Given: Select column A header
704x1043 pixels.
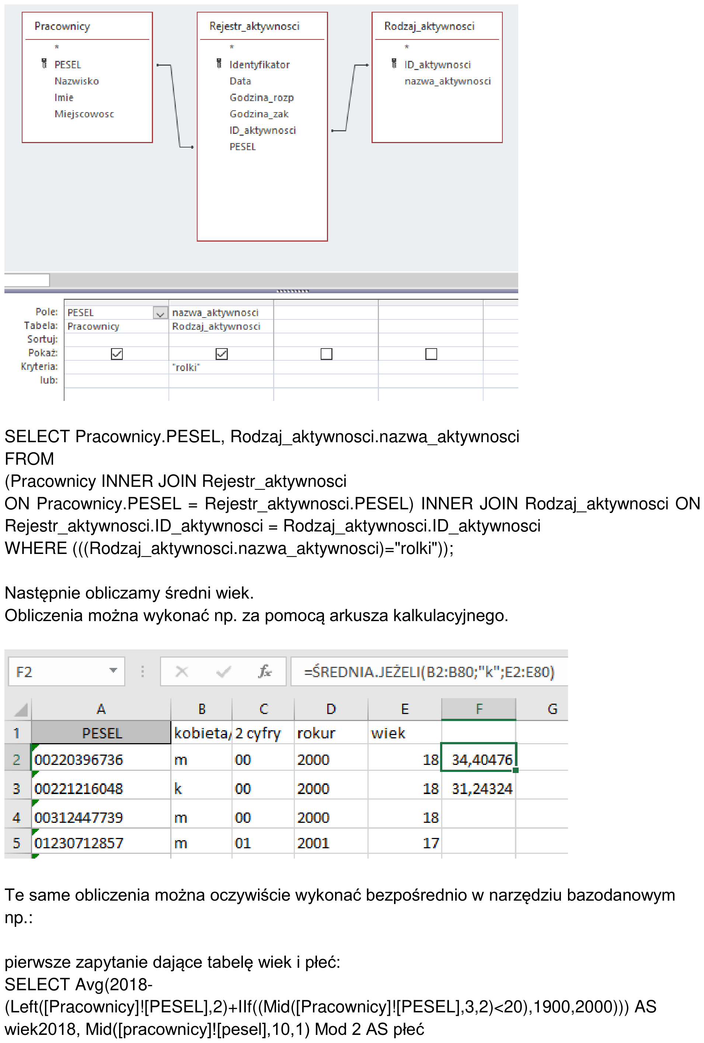Looking at the screenshot, I should (x=101, y=709).
